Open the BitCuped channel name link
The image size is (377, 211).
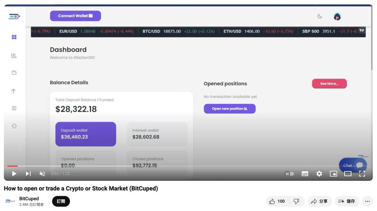click(29, 199)
